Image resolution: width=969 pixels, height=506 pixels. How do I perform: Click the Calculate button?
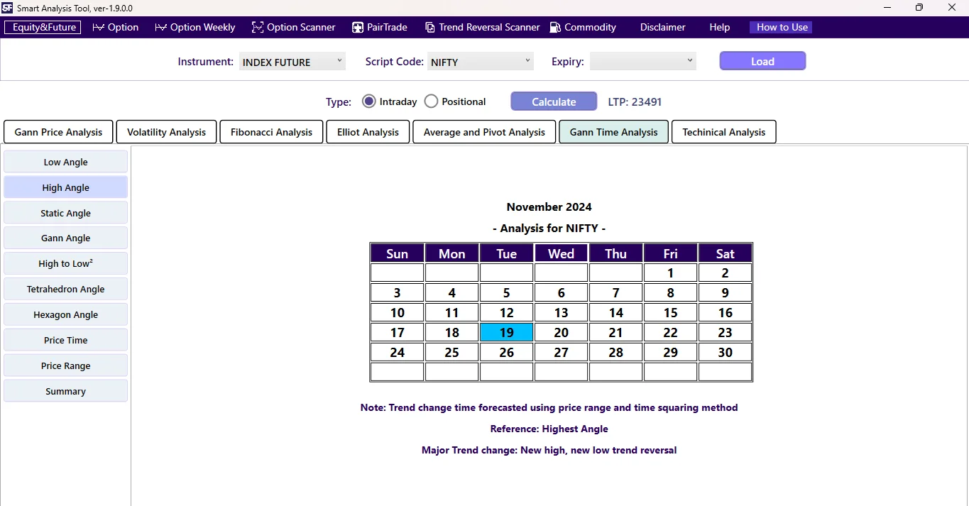point(553,101)
